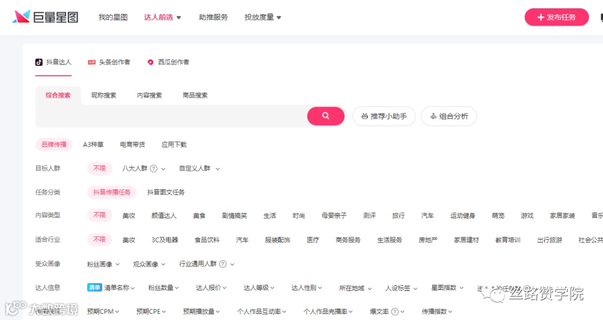Choose 颜值达人 content type
The width and height of the screenshot is (603, 320).
[x=164, y=216]
